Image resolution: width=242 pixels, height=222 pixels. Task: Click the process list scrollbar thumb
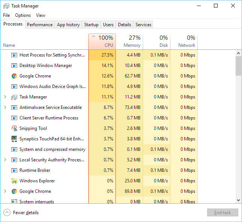point(239,66)
